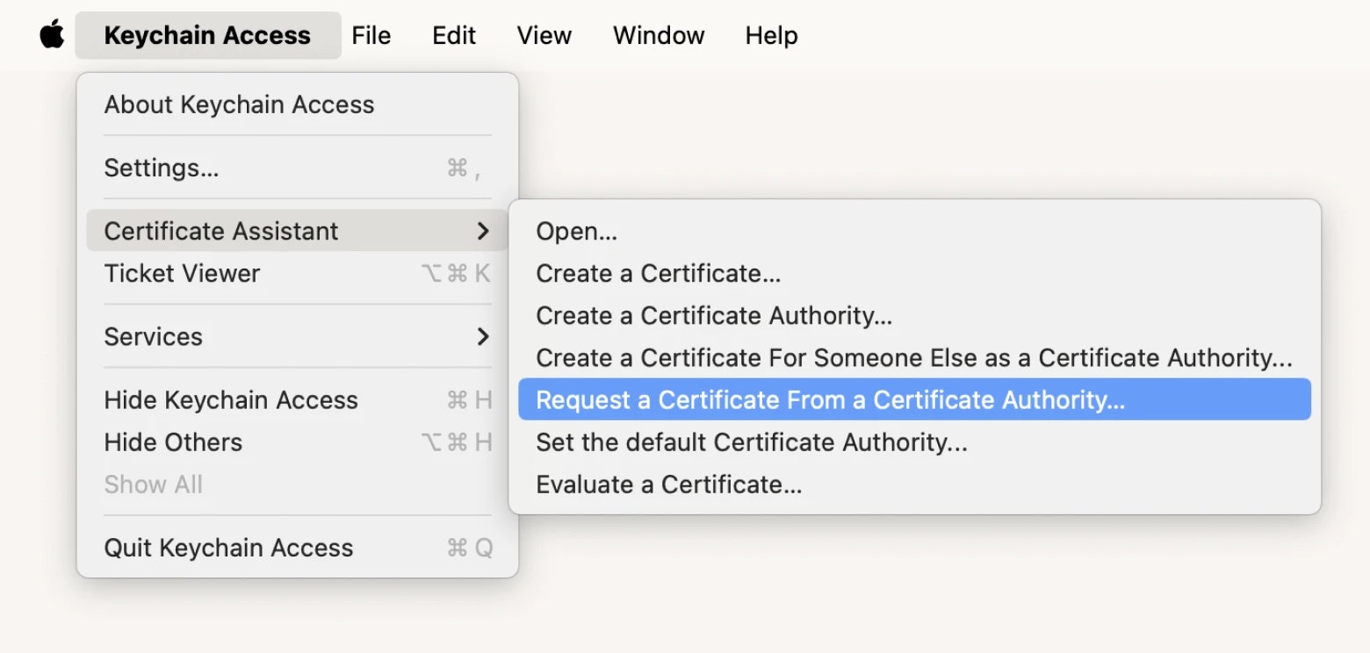Select About Keychain Access

pyautogui.click(x=298, y=104)
